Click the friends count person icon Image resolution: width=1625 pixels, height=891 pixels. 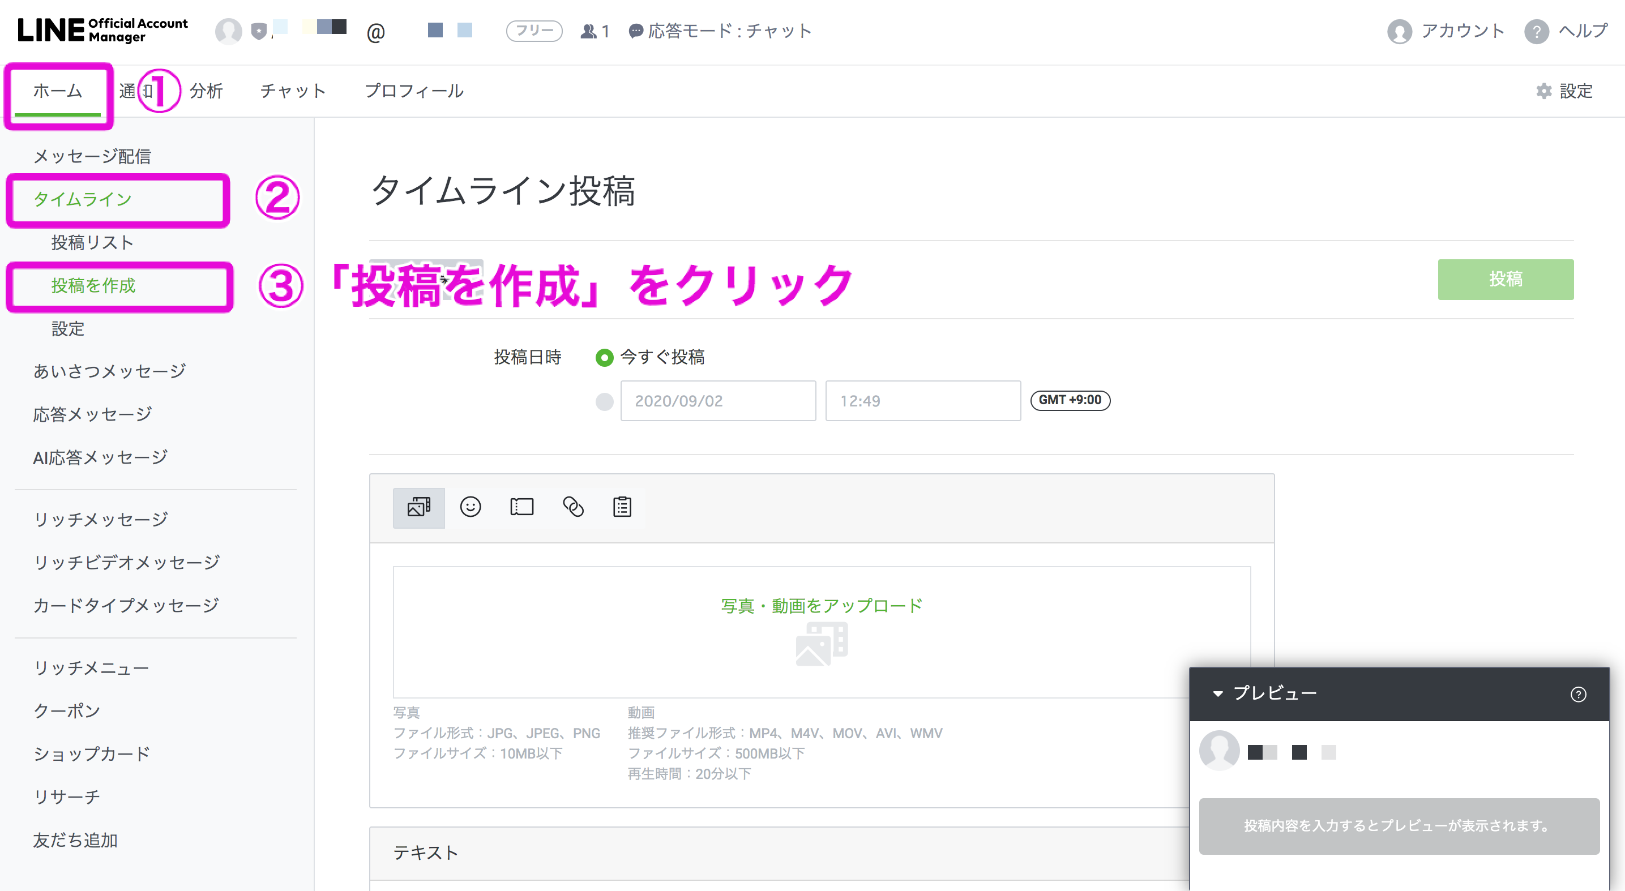[588, 31]
